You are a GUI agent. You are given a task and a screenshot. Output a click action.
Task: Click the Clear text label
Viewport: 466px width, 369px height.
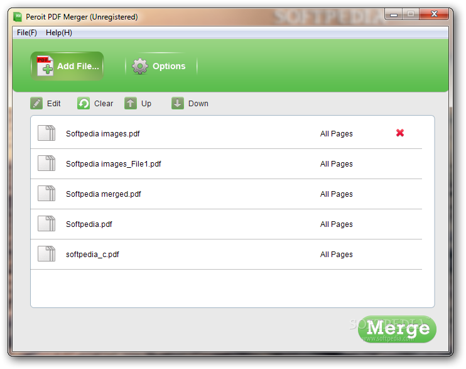[x=104, y=104]
